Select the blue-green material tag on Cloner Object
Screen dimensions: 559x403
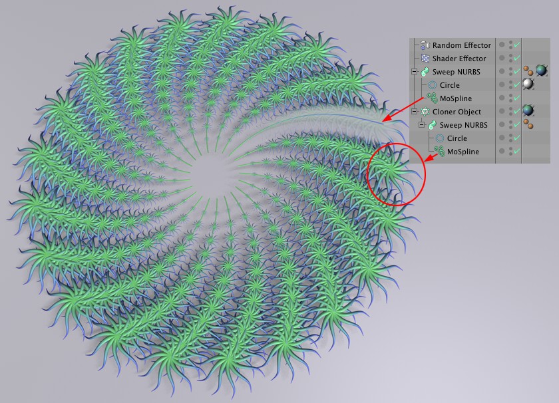tap(528, 110)
